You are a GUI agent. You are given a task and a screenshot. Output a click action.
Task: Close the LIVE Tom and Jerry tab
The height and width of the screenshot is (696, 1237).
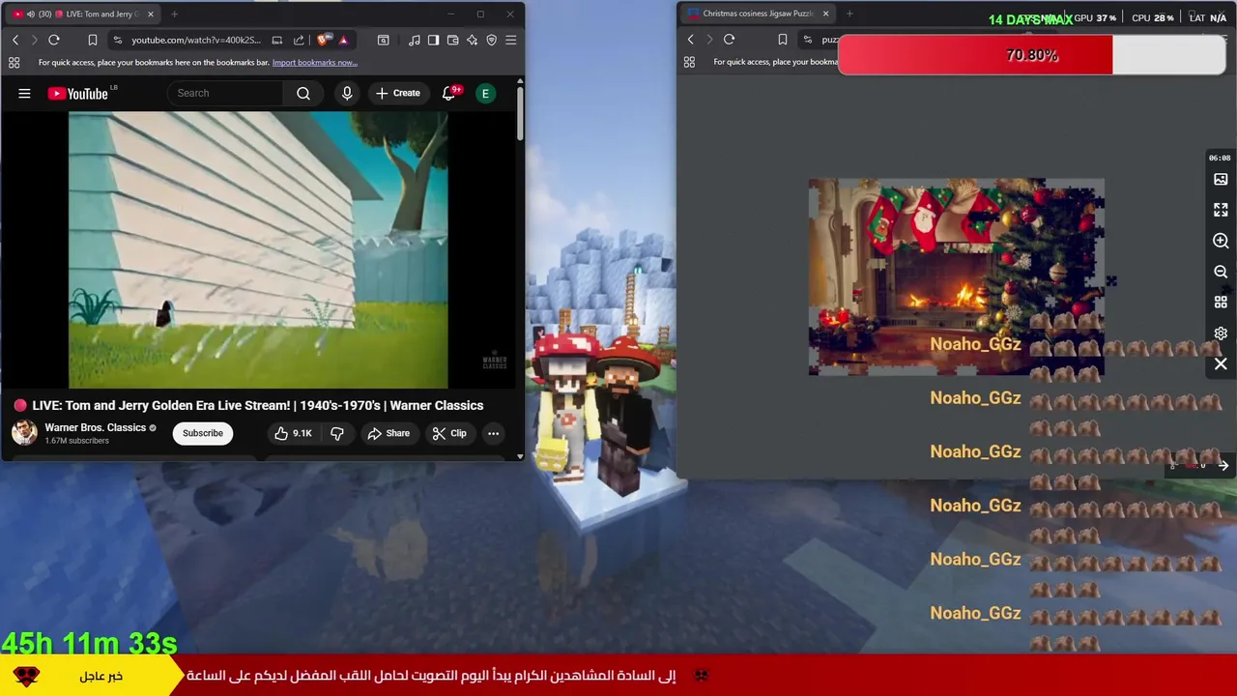[151, 14]
